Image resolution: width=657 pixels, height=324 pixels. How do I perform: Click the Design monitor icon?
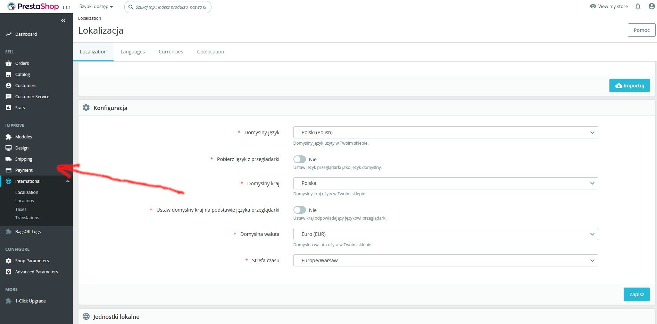click(9, 148)
